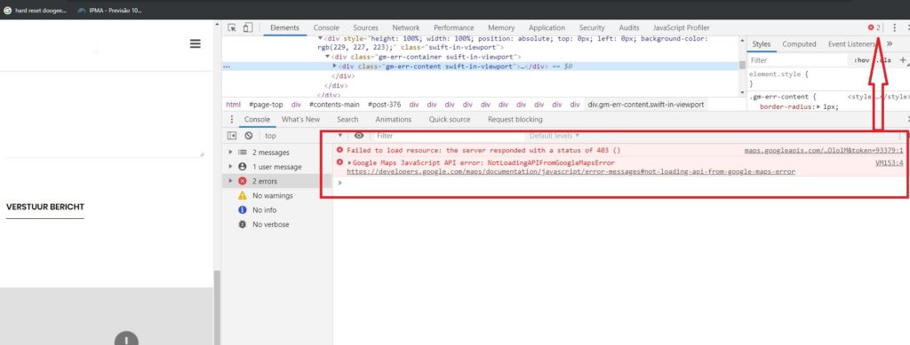The height and width of the screenshot is (345, 910).
Task: Open the Quick source drawer tab
Action: coord(450,119)
